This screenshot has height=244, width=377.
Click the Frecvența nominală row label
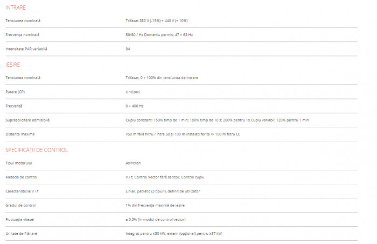pyautogui.click(x=23, y=35)
